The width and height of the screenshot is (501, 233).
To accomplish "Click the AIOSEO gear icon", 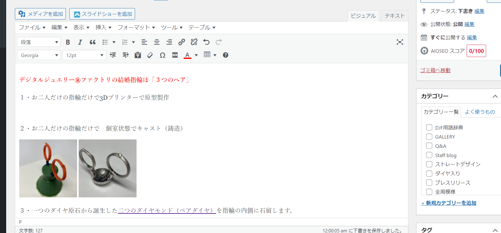I will pyautogui.click(x=424, y=51).
